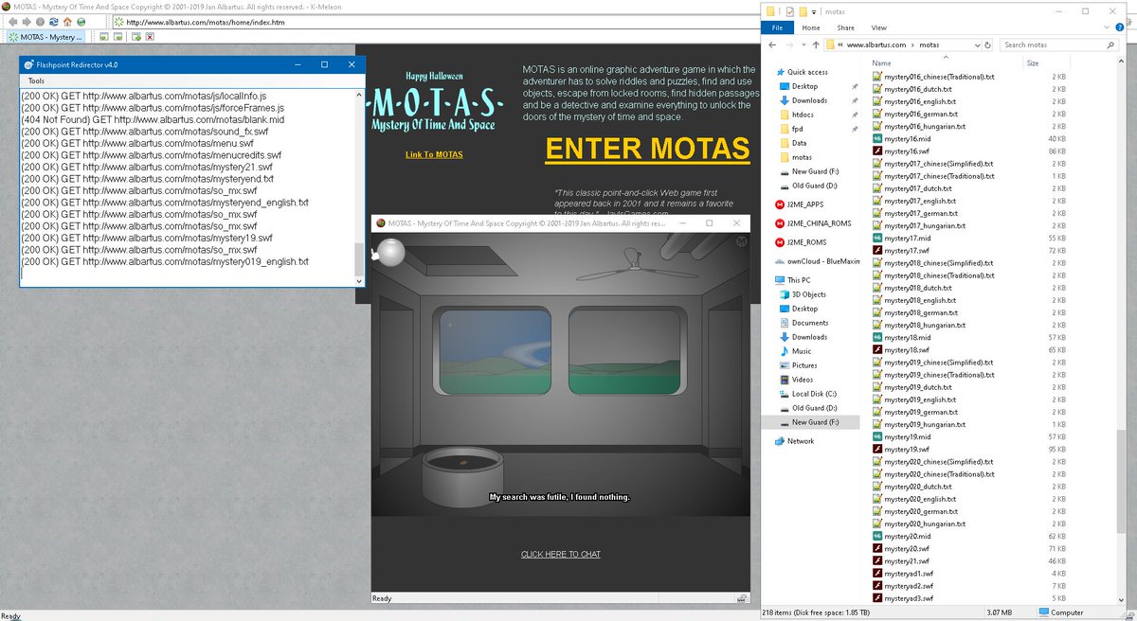Select the file mystery19.swf
The image size is (1137, 621).
click(905, 450)
